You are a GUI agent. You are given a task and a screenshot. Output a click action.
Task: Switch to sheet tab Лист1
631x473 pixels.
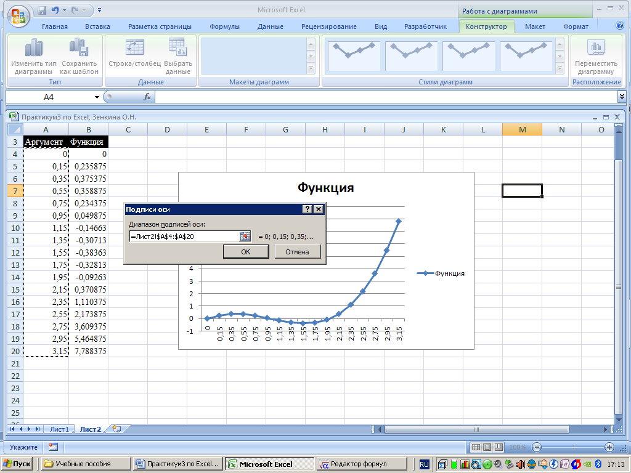pos(60,429)
